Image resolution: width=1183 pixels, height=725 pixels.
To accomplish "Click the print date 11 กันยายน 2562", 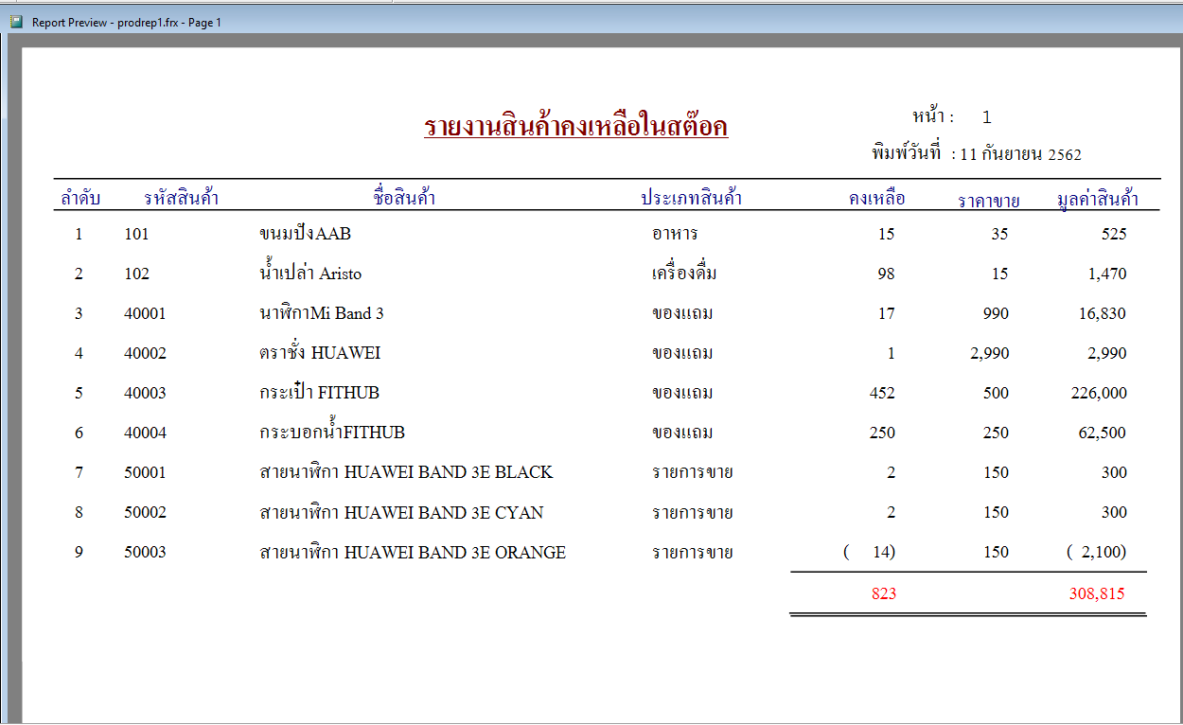I will [x=1020, y=154].
